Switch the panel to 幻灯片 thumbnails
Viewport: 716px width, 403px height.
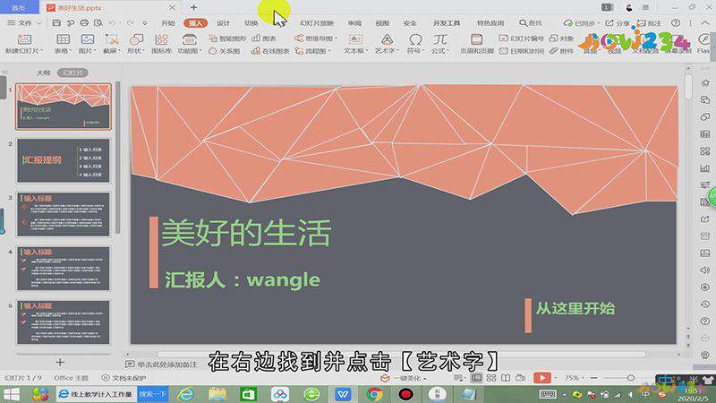tap(72, 73)
